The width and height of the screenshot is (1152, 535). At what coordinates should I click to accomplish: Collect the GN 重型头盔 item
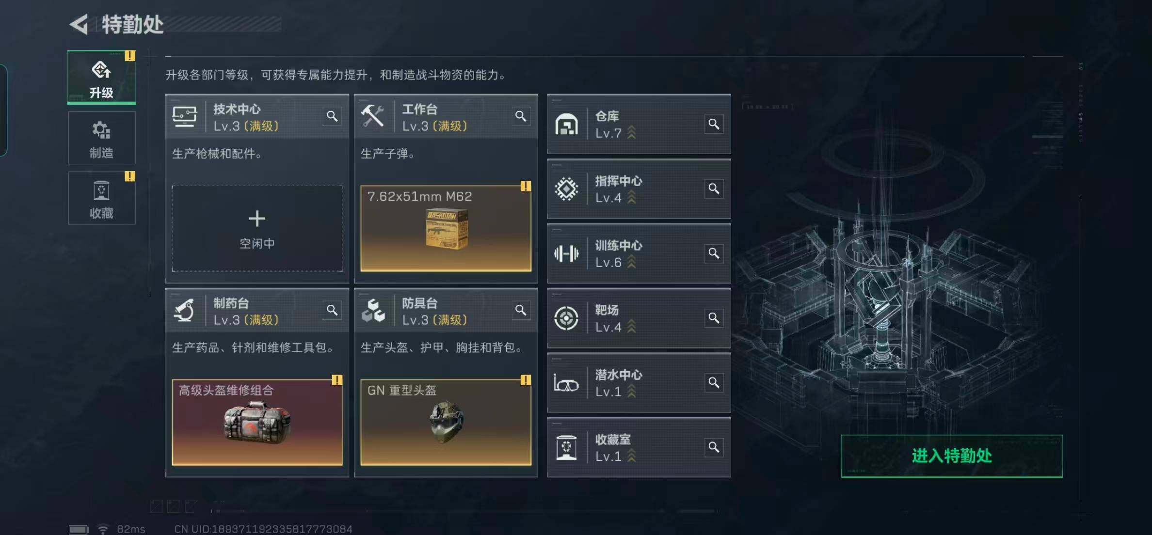tap(446, 422)
